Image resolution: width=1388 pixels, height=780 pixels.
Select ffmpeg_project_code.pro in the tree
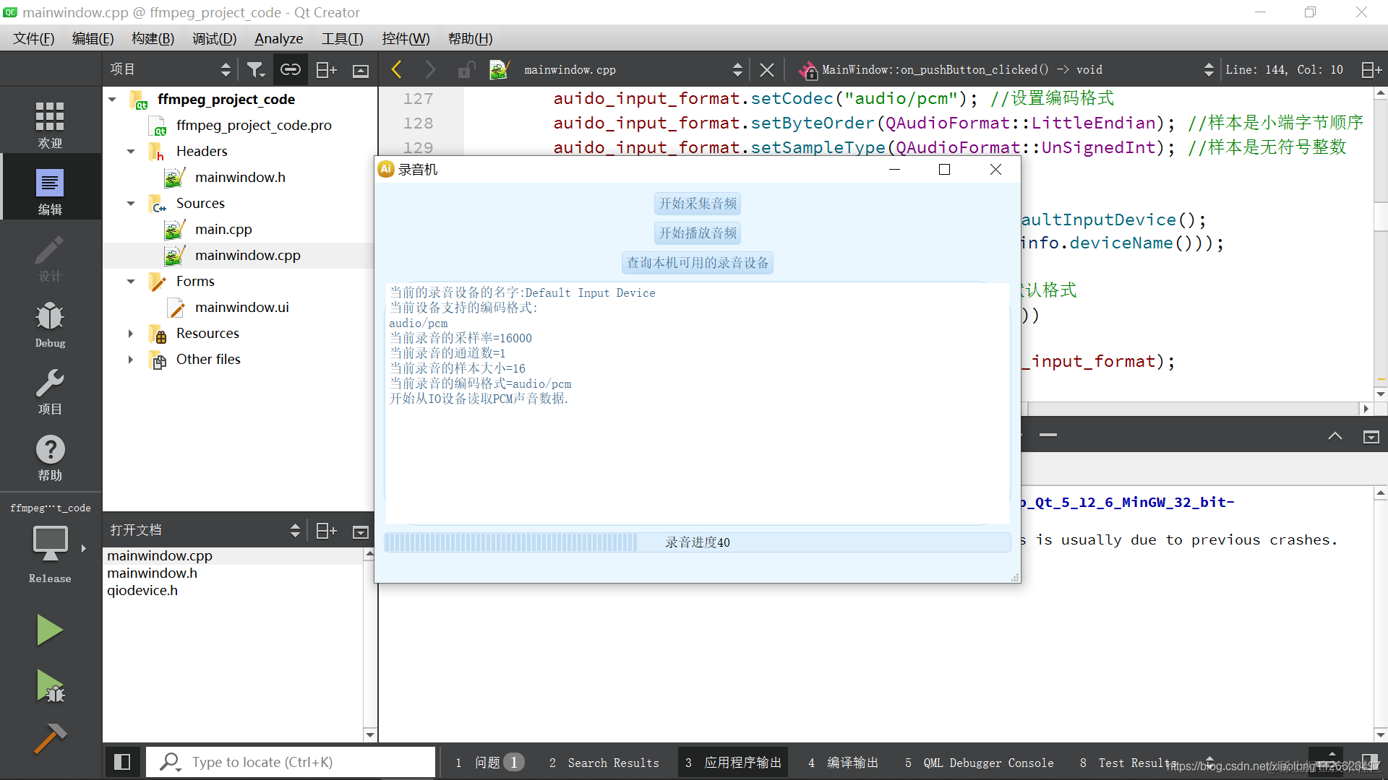(x=254, y=125)
